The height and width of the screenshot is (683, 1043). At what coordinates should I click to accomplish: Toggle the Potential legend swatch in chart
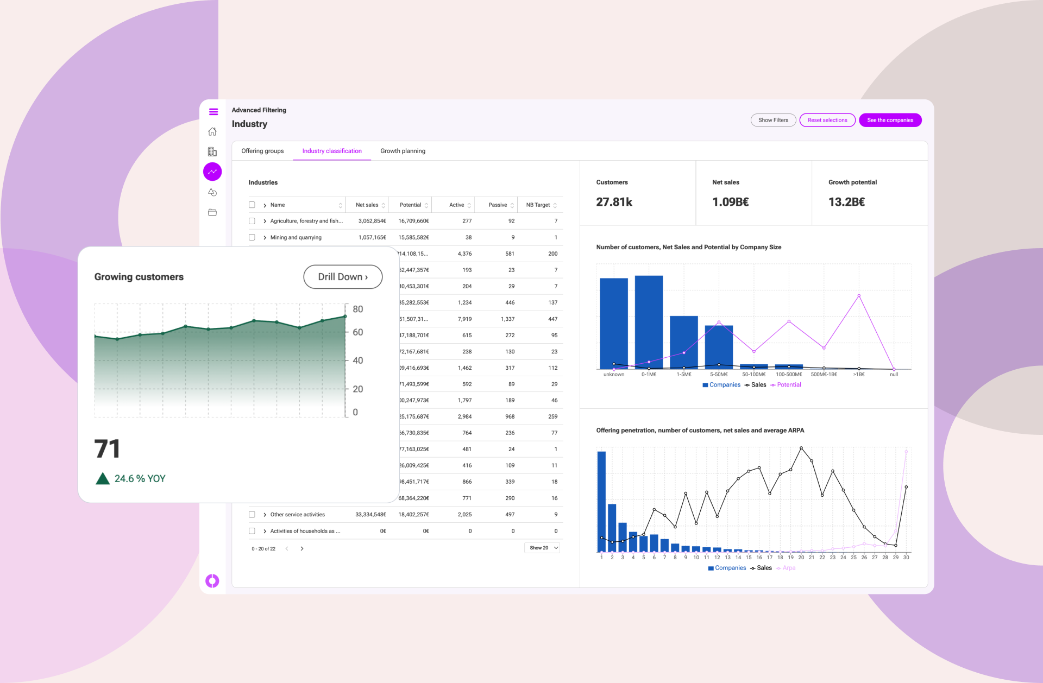773,385
